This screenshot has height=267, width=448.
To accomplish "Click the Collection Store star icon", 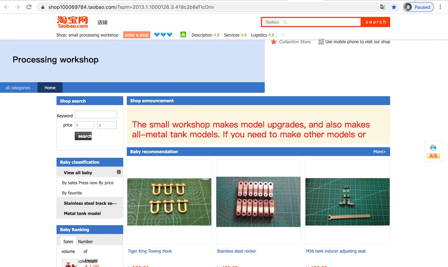I will [274, 42].
